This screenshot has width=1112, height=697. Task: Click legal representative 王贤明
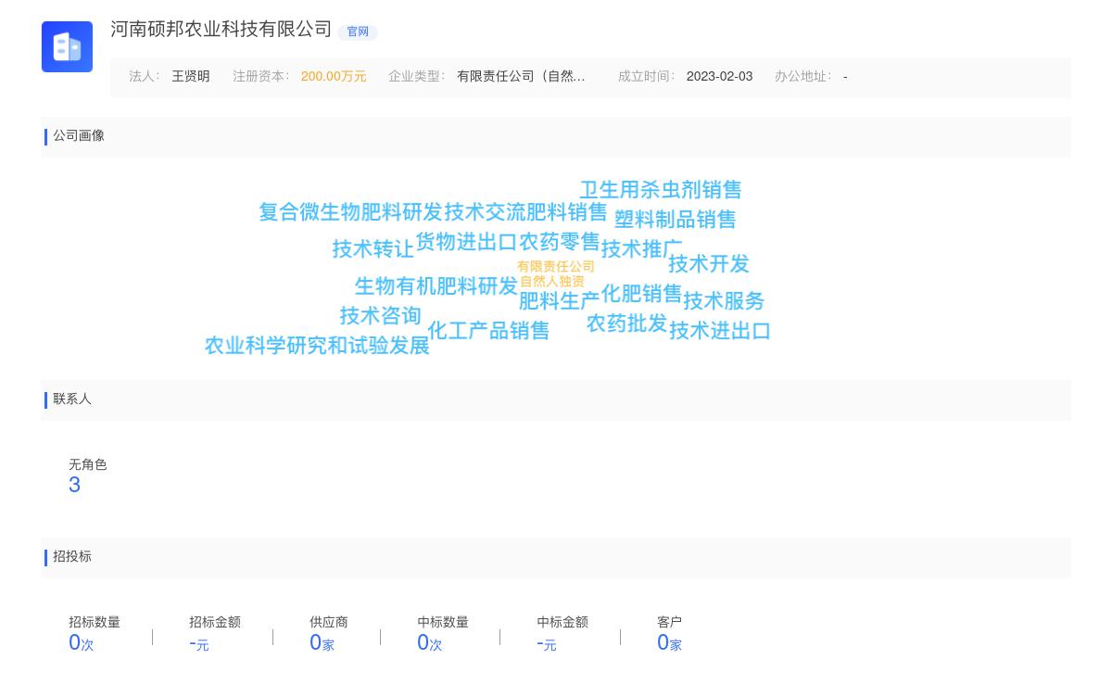[191, 77]
